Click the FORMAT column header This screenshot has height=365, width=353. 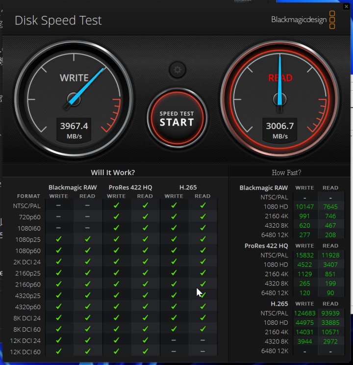(x=28, y=196)
